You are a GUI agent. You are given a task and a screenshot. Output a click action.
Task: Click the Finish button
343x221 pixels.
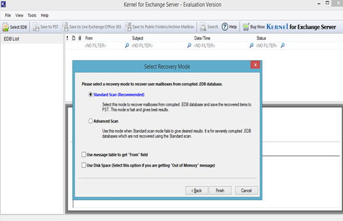pyautogui.click(x=220, y=190)
